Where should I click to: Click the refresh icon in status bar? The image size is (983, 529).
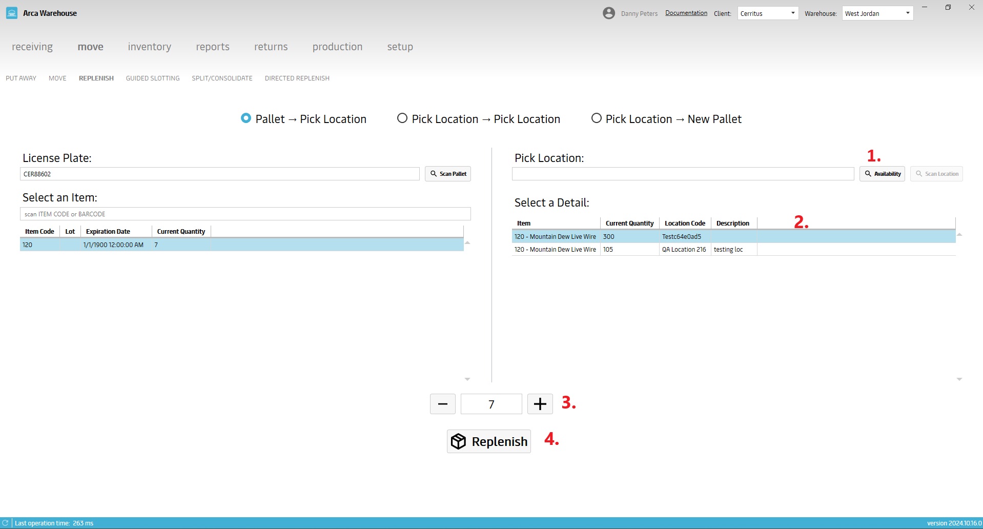[x=6, y=523]
